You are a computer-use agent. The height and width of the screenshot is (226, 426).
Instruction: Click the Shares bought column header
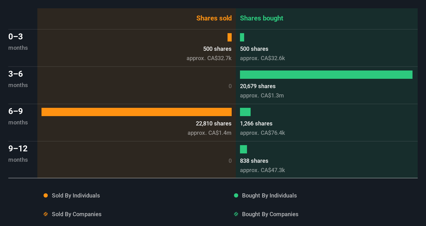pos(262,18)
